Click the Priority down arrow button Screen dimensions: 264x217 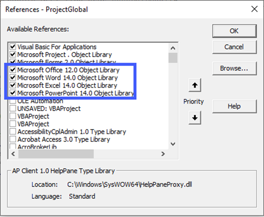[195, 118]
